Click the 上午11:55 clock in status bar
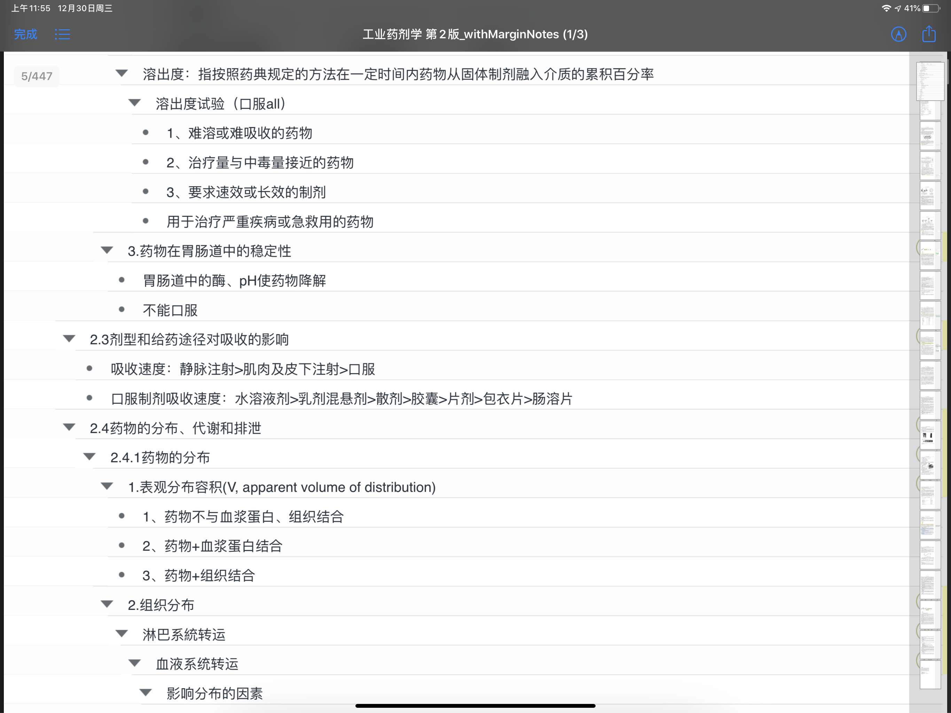Image resolution: width=951 pixels, height=713 pixels. [31, 8]
